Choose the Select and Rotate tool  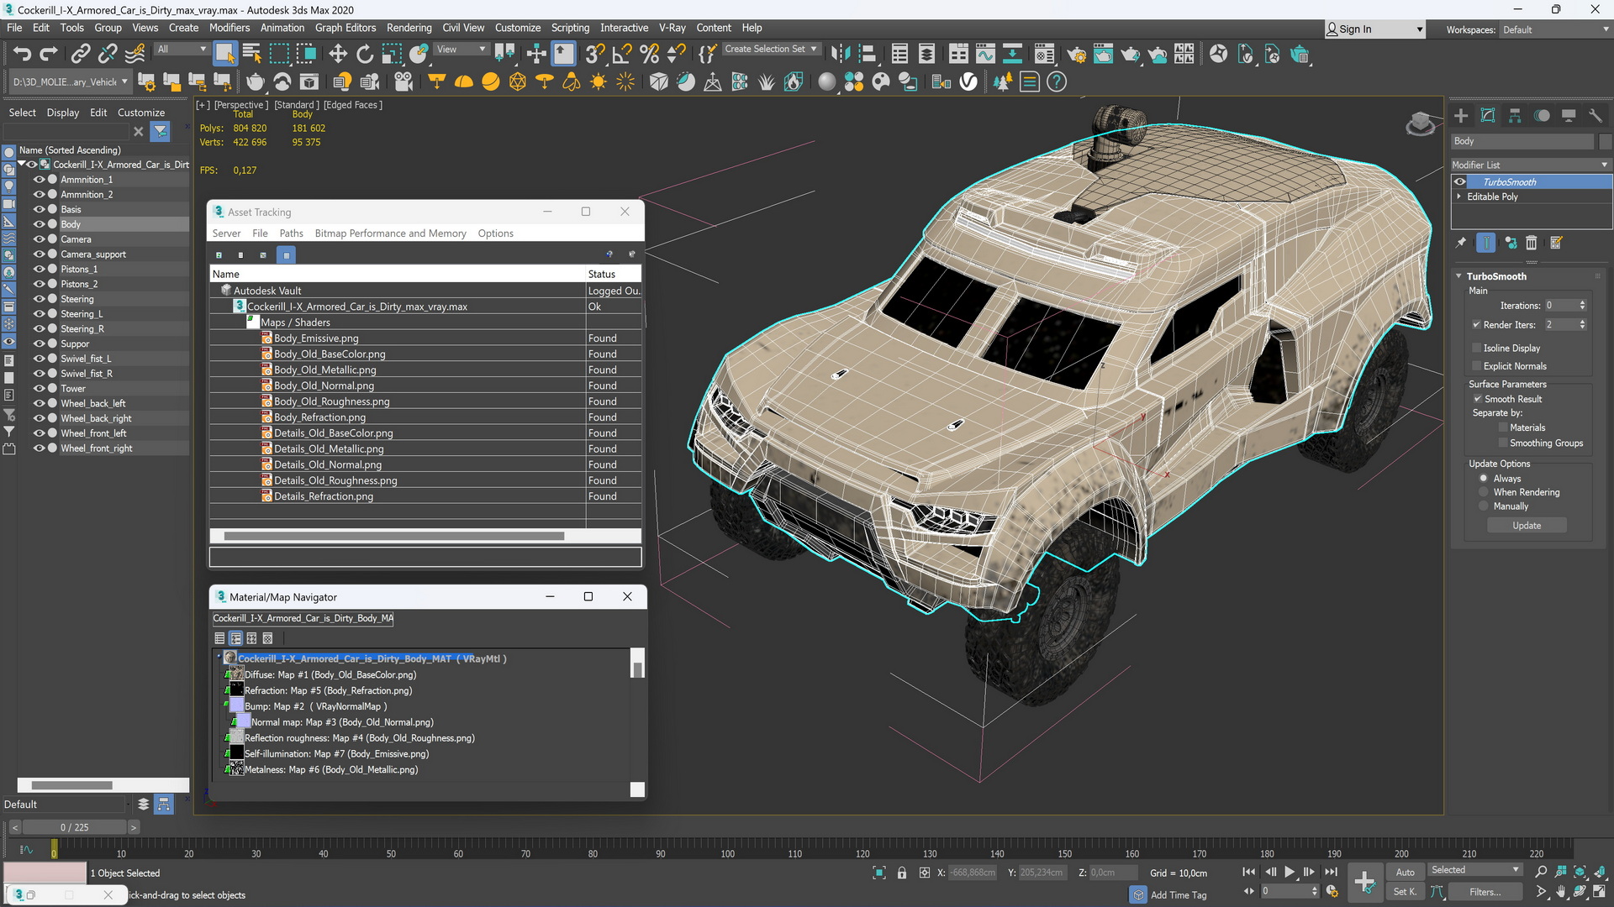[x=365, y=55]
